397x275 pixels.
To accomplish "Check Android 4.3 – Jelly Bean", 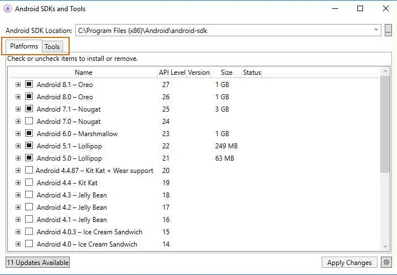I will click(29, 195).
